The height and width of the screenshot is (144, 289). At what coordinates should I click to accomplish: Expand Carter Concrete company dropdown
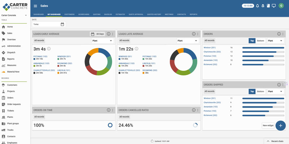[14, 15]
